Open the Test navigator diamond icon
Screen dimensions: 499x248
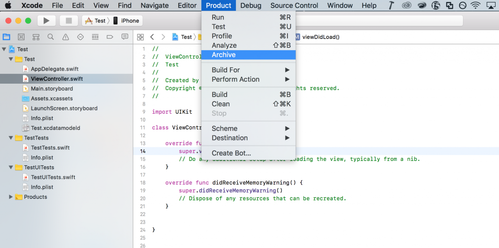[80, 37]
